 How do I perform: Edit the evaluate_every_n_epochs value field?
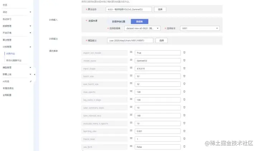[x=158, y=124]
